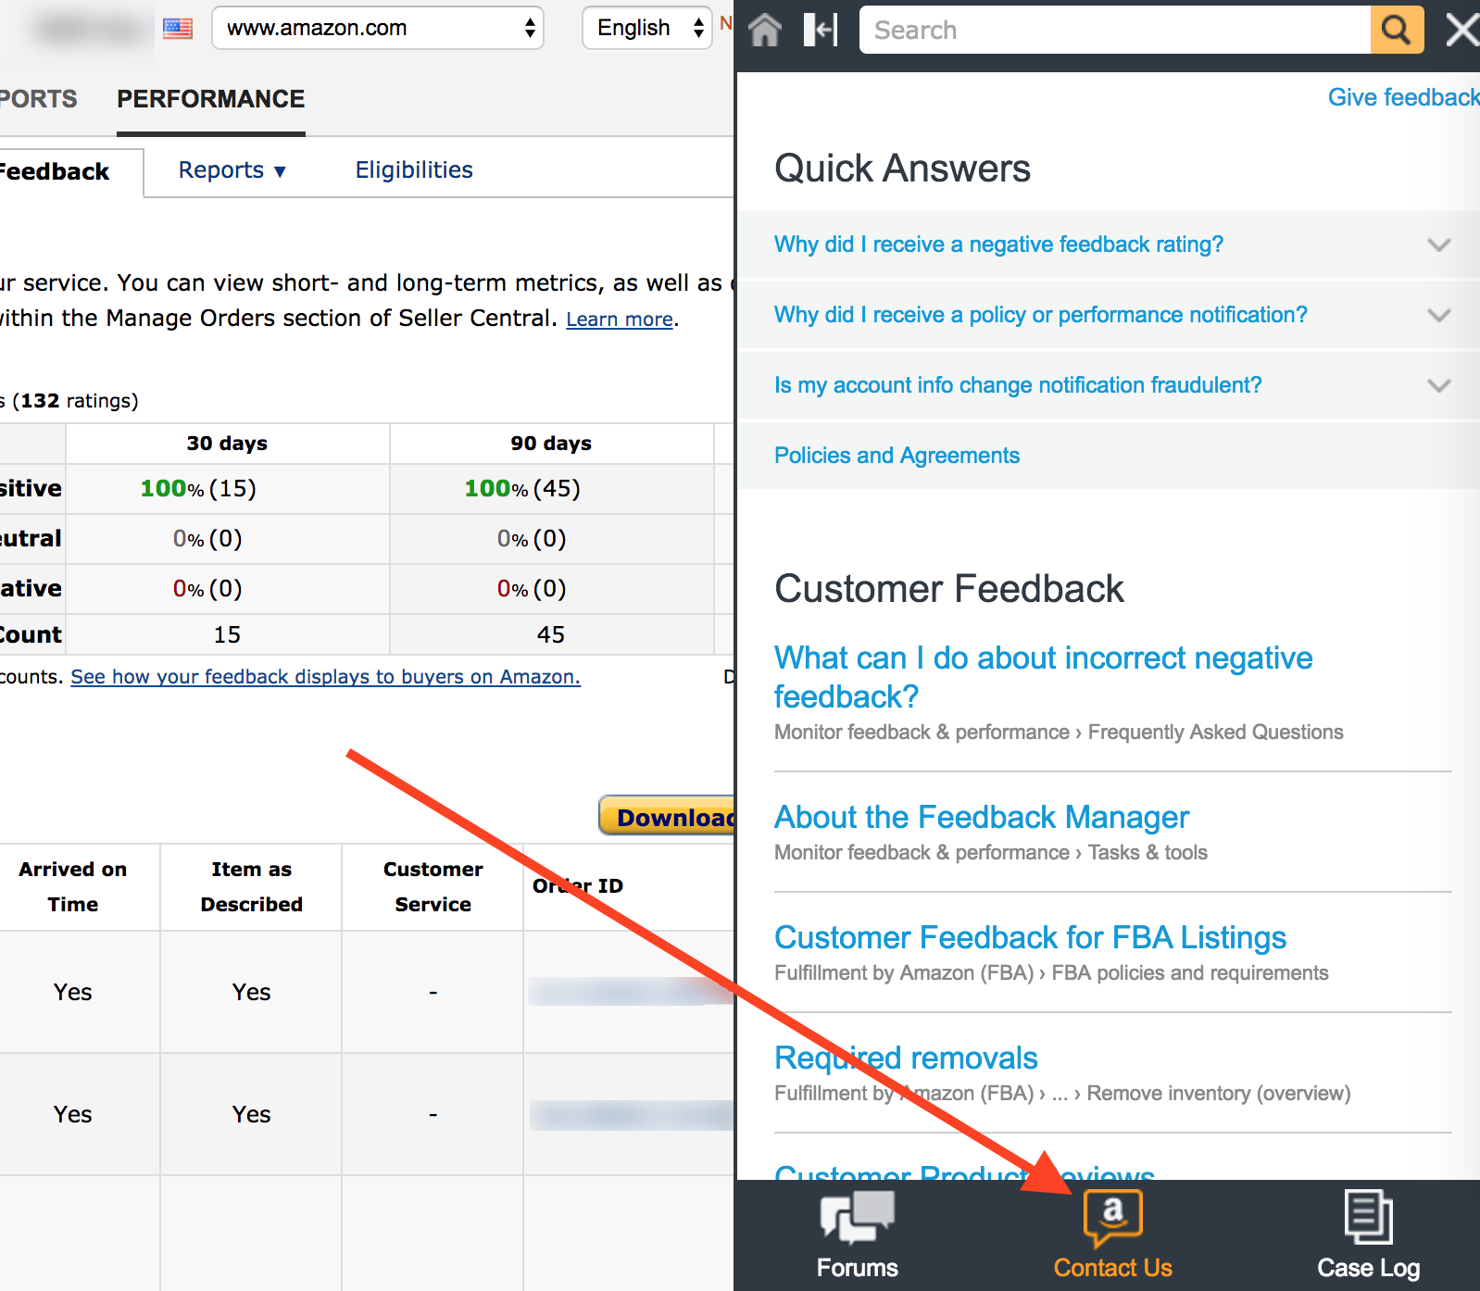Open 'What can I do about incorrect negative feedback?'
Image resolution: width=1480 pixels, height=1291 pixels.
click(x=1043, y=677)
